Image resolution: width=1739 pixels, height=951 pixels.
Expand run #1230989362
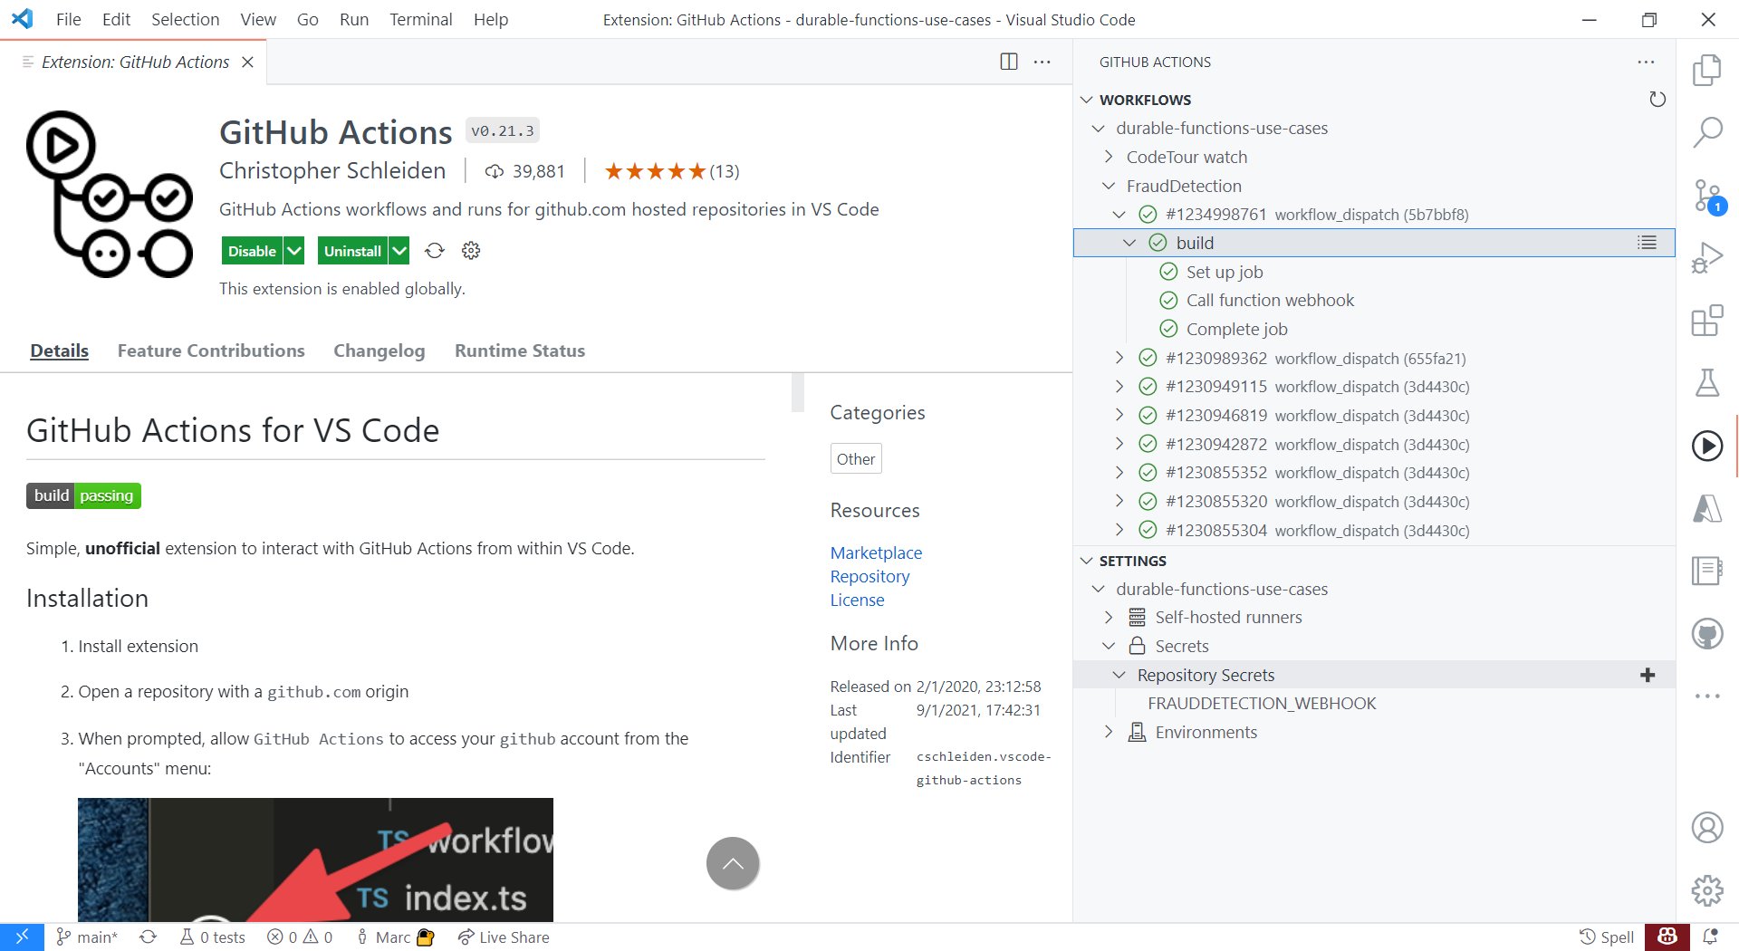[1119, 358]
